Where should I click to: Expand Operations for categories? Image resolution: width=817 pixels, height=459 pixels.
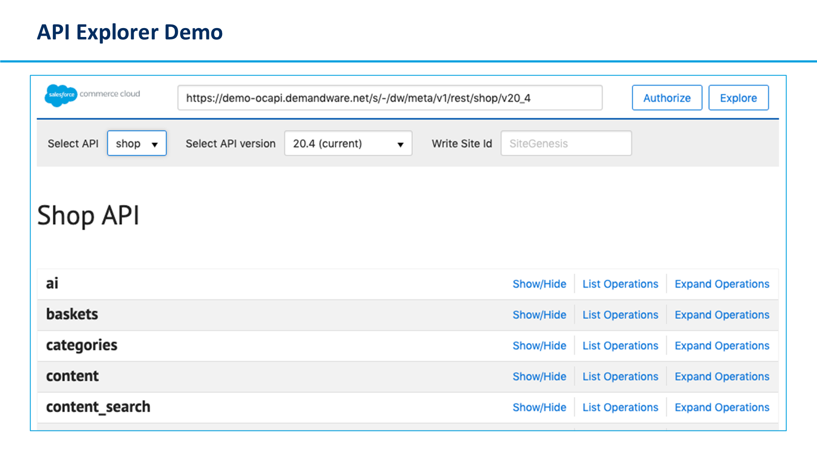point(722,346)
